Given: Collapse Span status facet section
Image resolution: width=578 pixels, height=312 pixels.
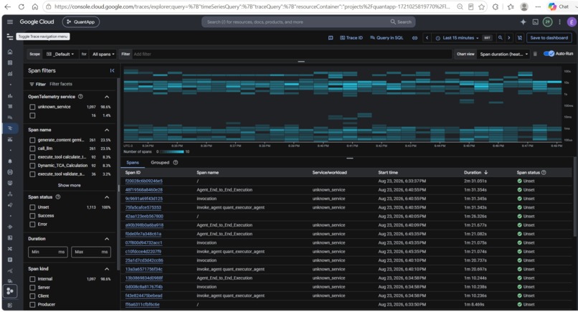Looking at the screenshot, I should [107, 197].
